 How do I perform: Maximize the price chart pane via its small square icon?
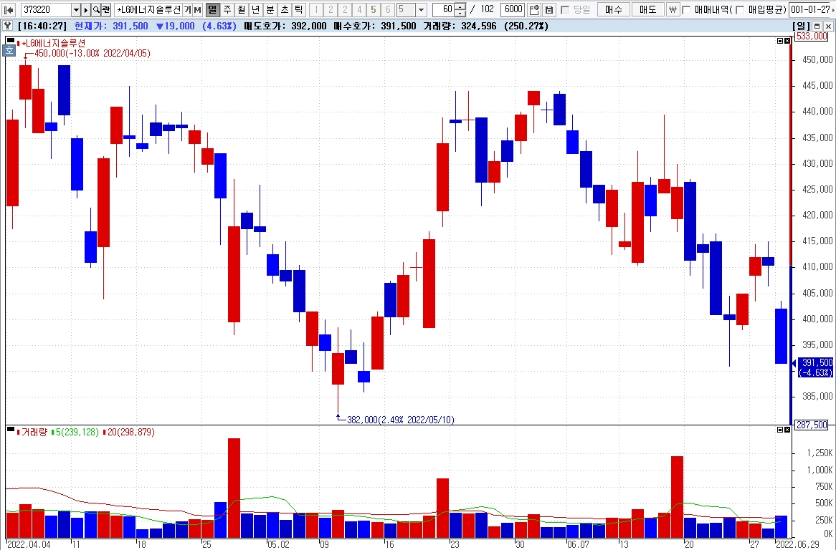[x=780, y=41]
